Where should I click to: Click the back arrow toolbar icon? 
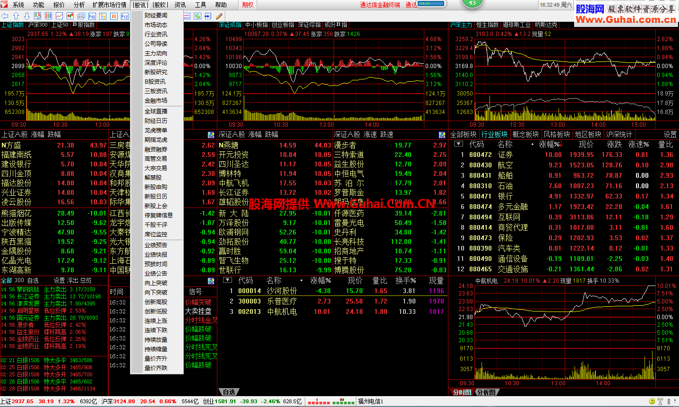pyautogui.click(x=5, y=16)
